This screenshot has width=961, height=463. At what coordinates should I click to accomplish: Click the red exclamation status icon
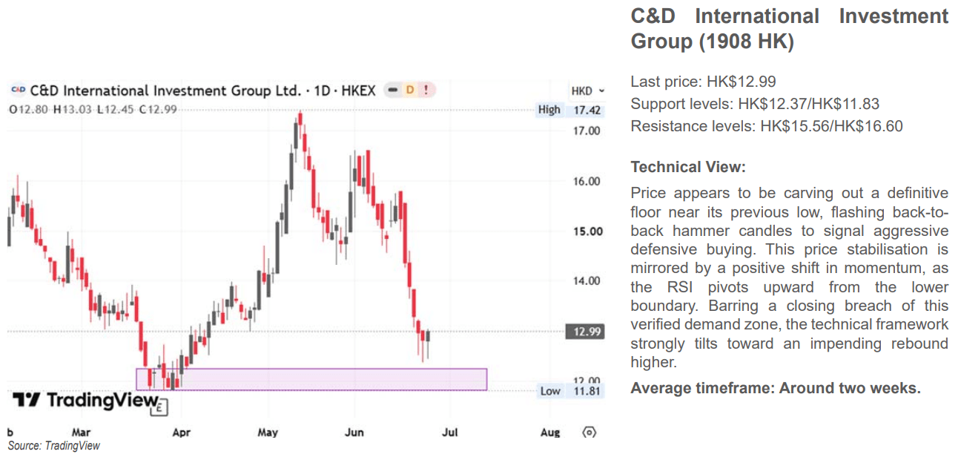point(427,91)
